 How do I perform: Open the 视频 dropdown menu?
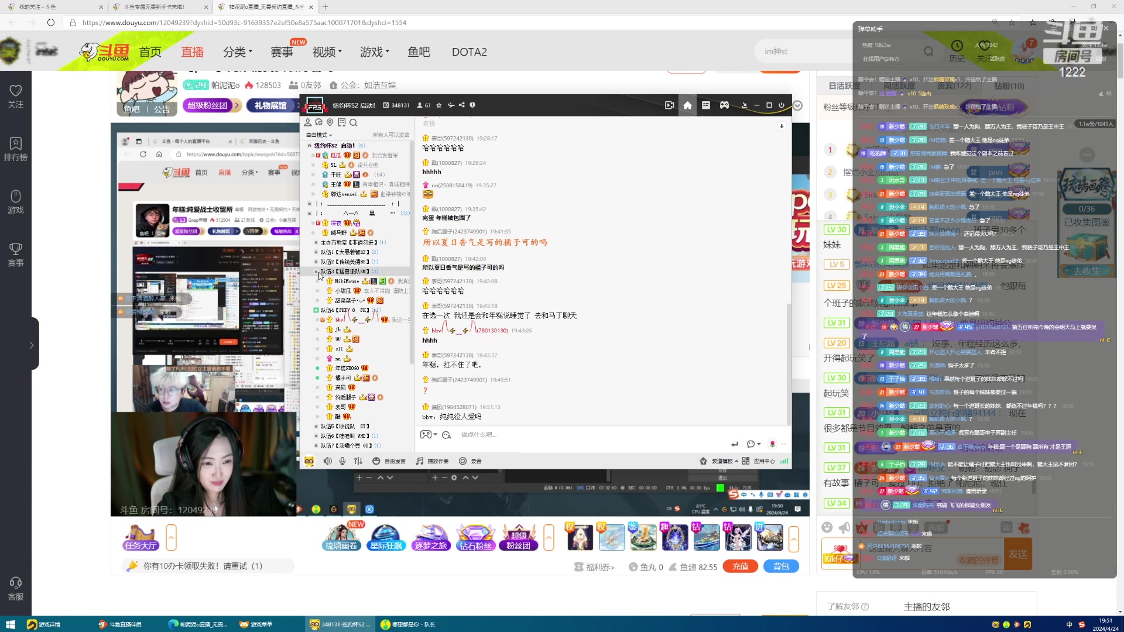(x=327, y=52)
